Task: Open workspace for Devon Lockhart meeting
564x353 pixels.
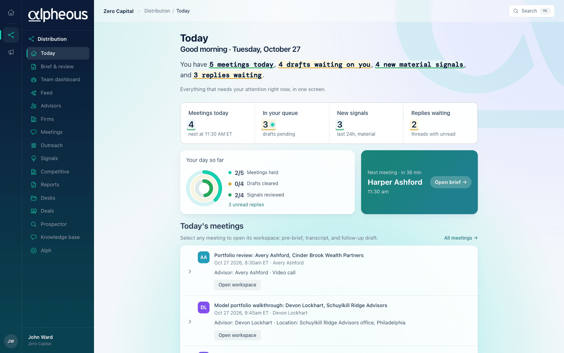Action: [237, 335]
